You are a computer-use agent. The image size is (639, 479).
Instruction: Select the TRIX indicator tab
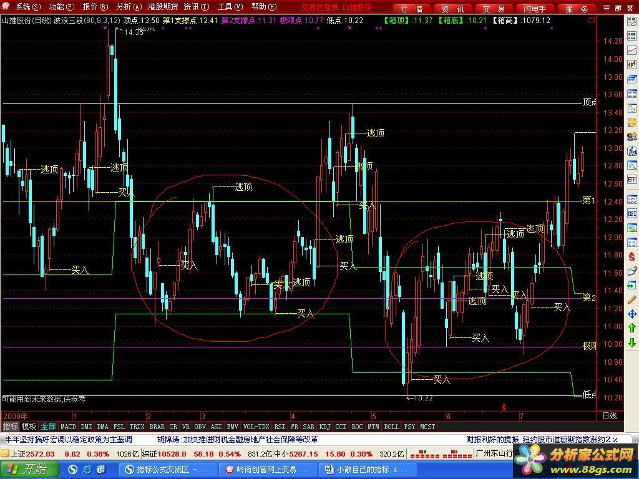[x=137, y=427]
